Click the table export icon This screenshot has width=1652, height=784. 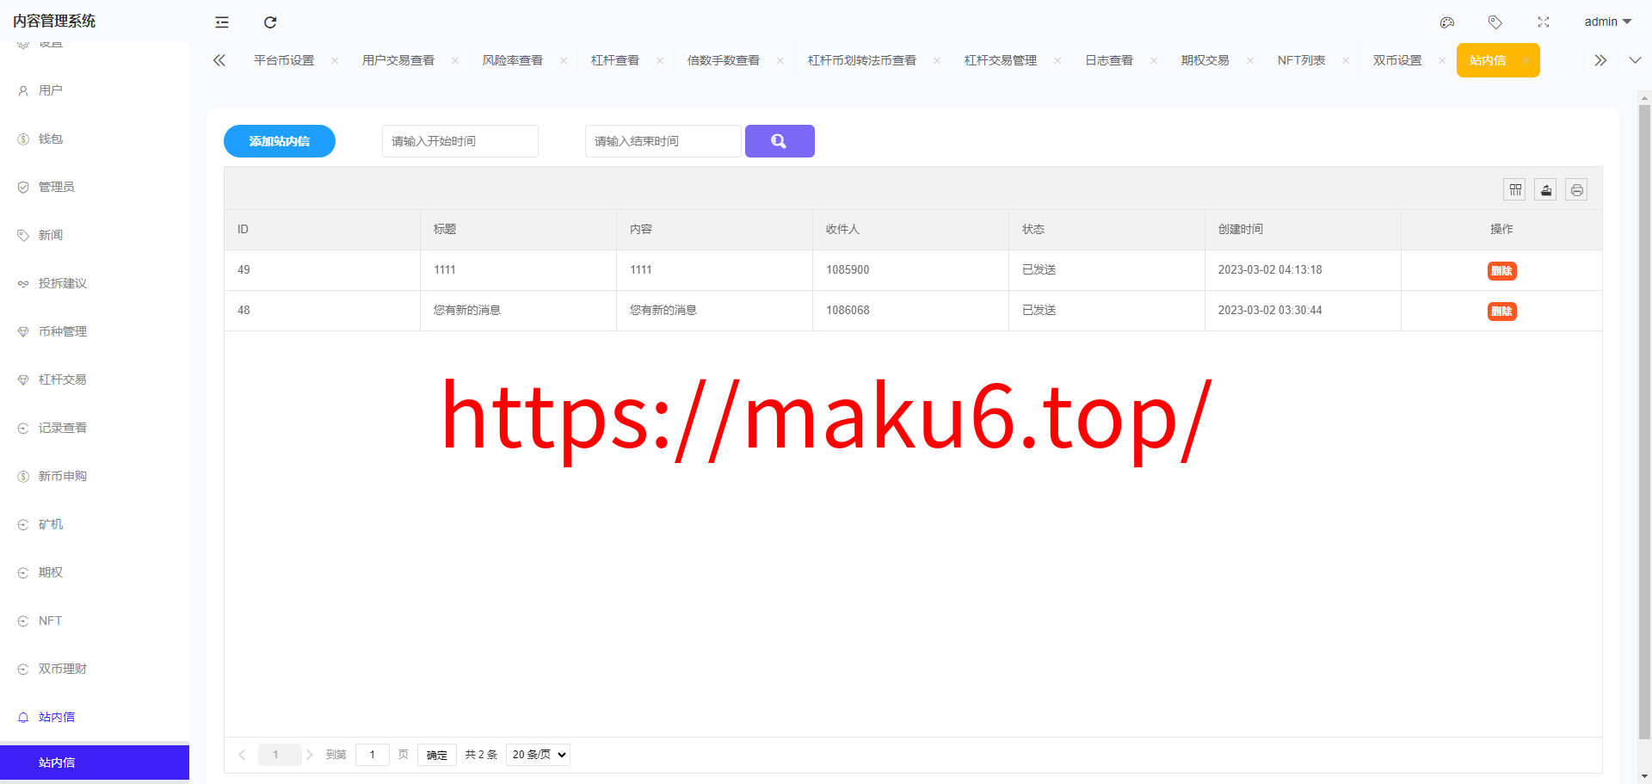click(1546, 189)
